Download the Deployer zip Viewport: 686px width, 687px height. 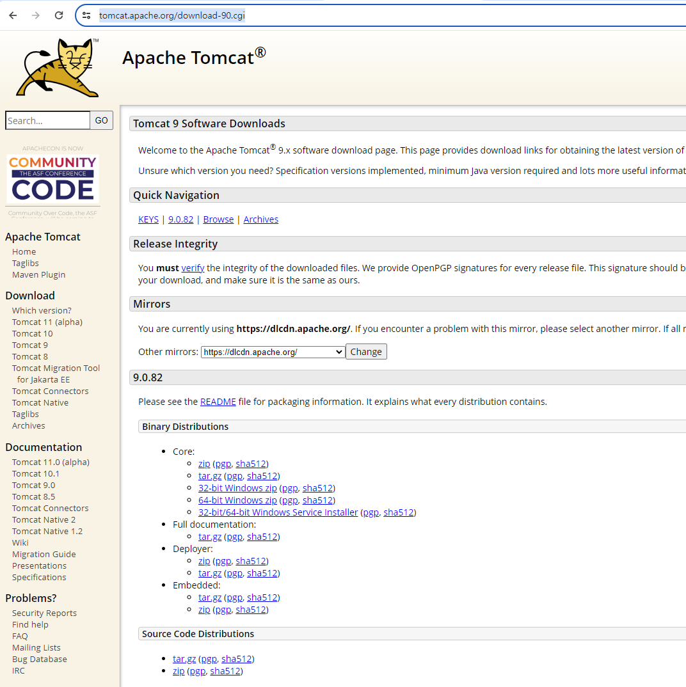204,561
